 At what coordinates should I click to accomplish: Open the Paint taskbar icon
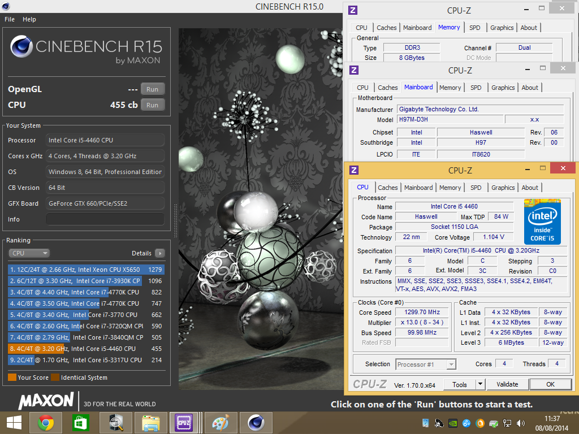pos(221,423)
